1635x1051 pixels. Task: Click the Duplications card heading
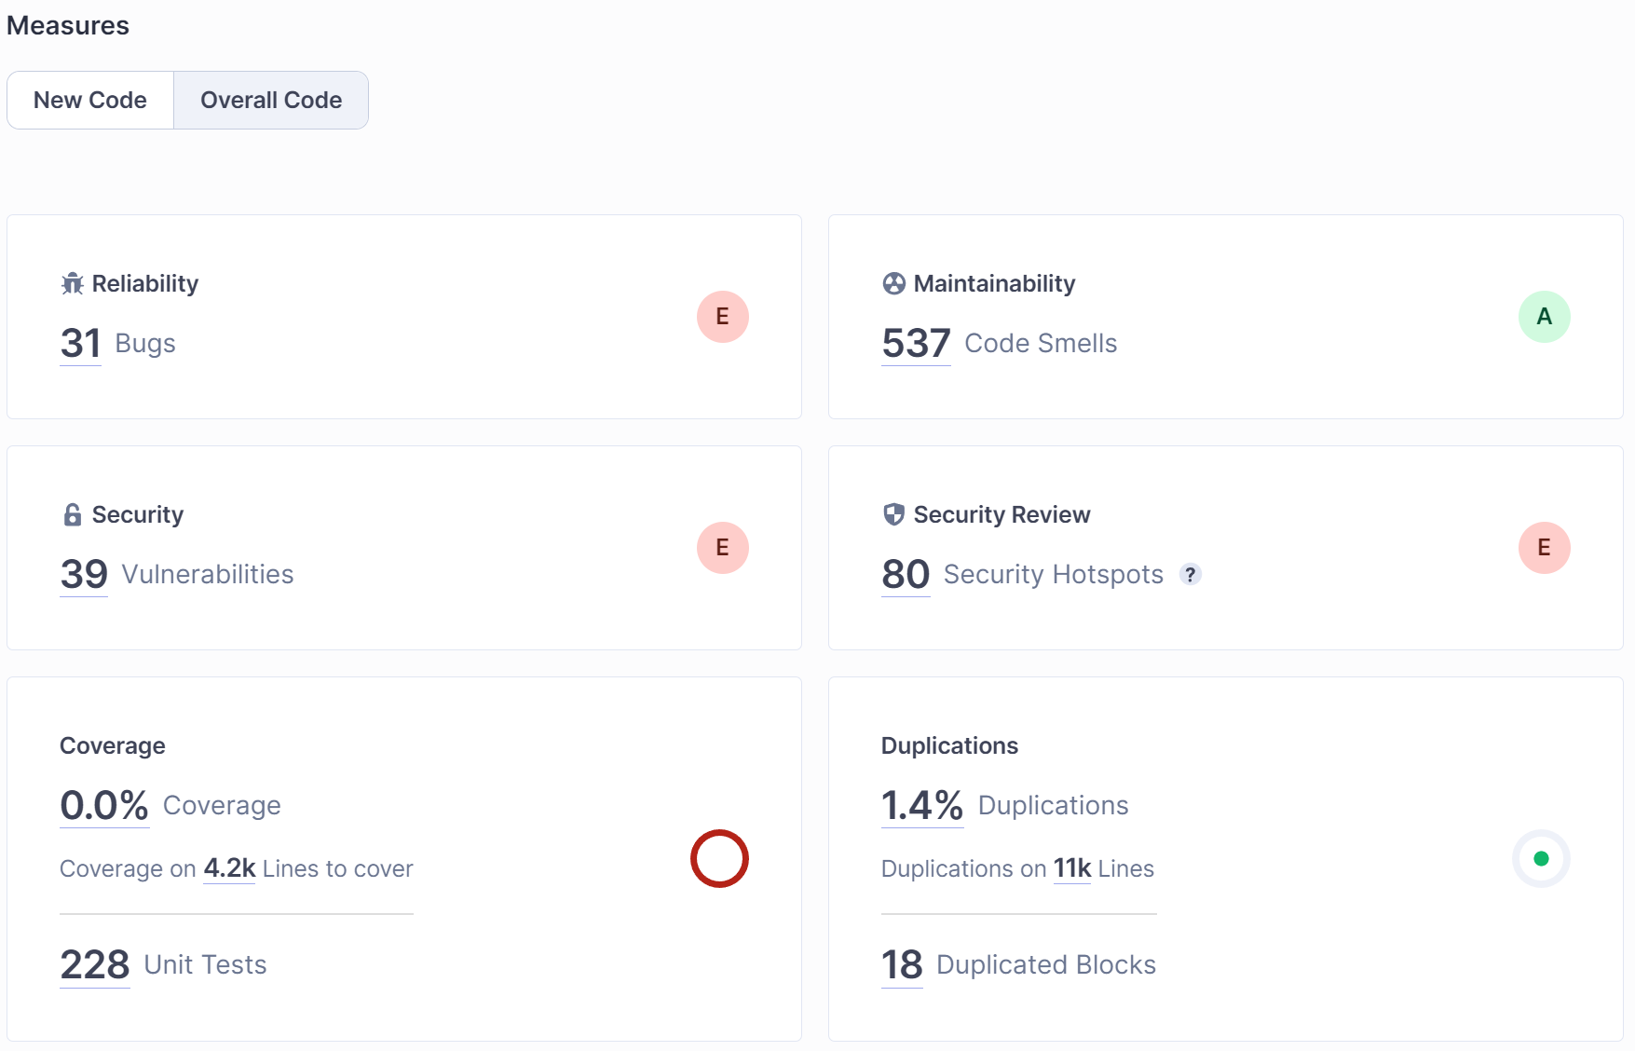point(949,745)
